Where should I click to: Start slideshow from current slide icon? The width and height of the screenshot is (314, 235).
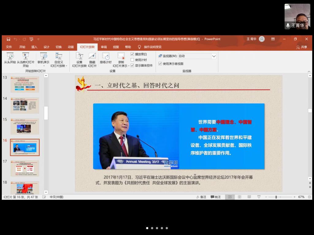pyautogui.click(x=25, y=56)
